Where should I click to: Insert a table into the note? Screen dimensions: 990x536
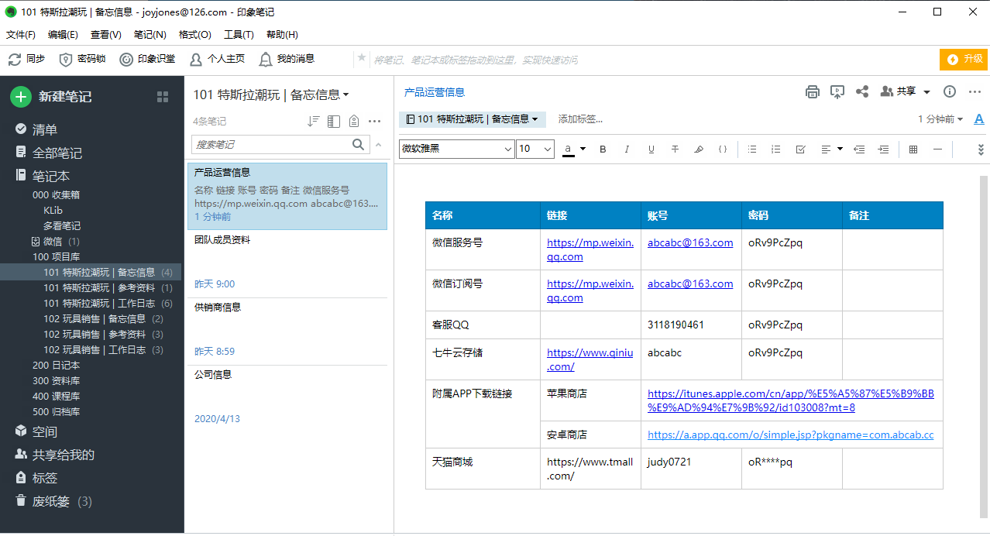913,149
